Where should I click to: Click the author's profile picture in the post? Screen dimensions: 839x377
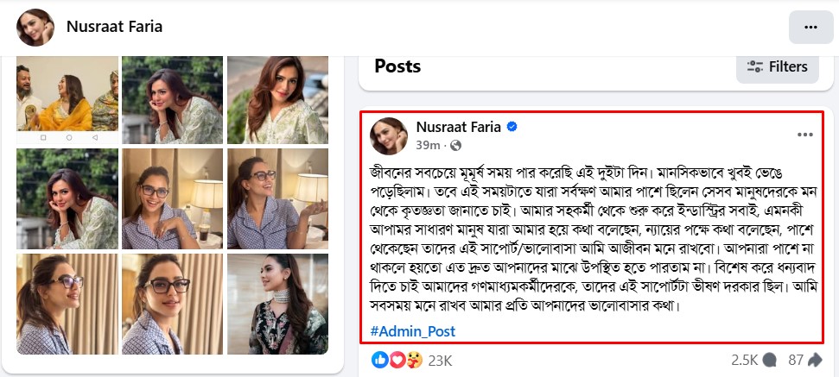(x=389, y=135)
